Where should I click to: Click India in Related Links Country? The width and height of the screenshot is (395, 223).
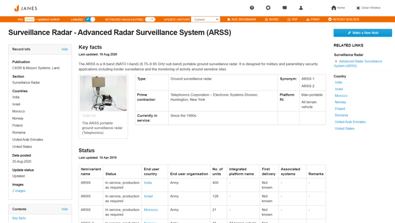click(x=338, y=82)
